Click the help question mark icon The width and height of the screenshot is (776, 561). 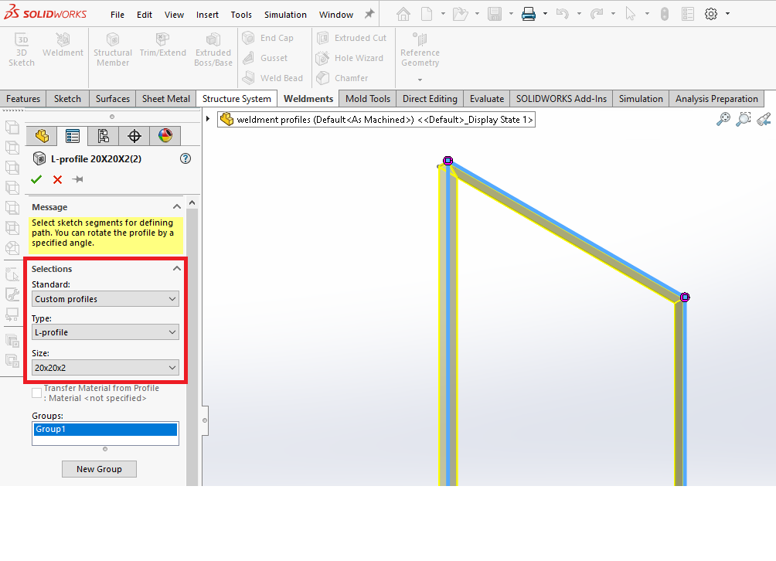coord(185,158)
